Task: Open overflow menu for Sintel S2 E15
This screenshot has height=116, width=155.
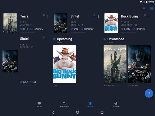Action: coord(48,39)
